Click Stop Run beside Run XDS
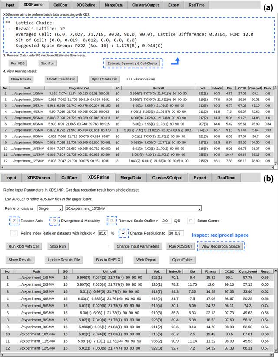The width and height of the screenshot is (278, 357). click(47, 63)
